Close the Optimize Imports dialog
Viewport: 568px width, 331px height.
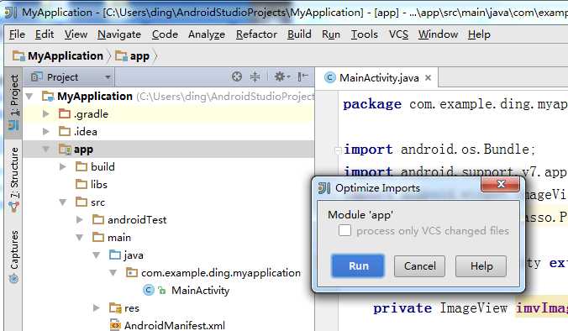[501, 184]
